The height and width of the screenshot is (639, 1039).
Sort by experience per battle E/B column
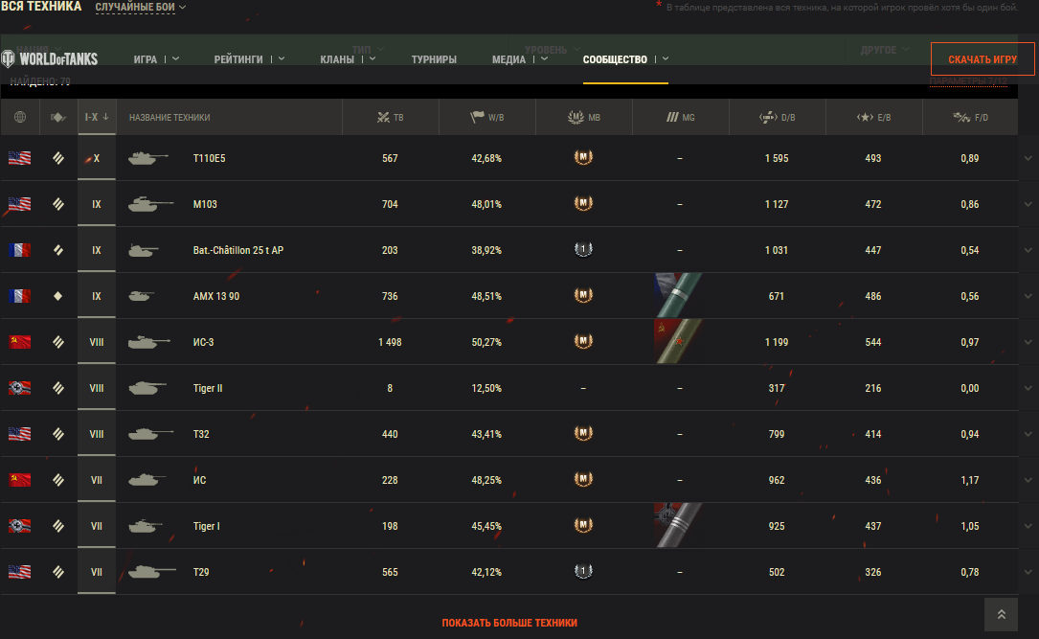pos(874,117)
